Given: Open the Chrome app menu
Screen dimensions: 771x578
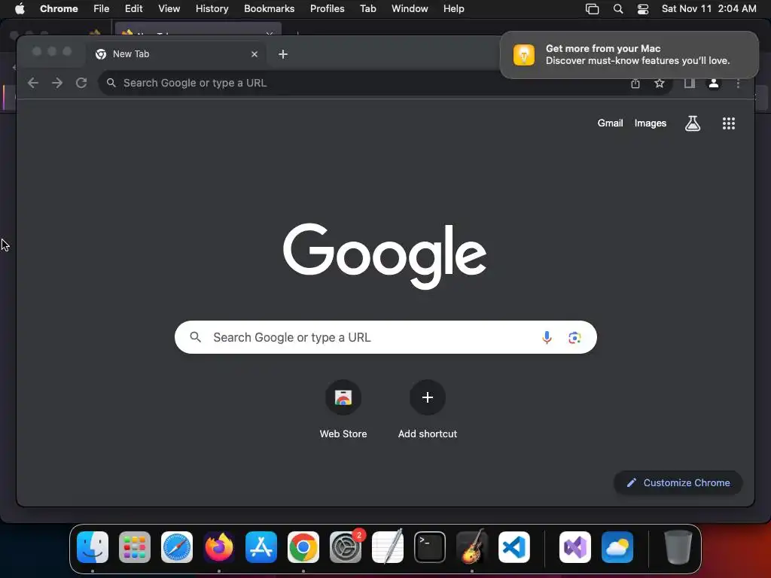Looking at the screenshot, I should tap(59, 9).
